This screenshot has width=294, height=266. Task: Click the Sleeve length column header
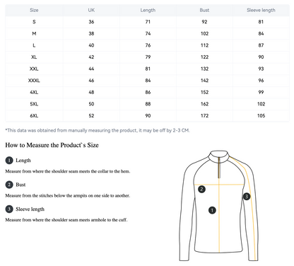point(261,10)
